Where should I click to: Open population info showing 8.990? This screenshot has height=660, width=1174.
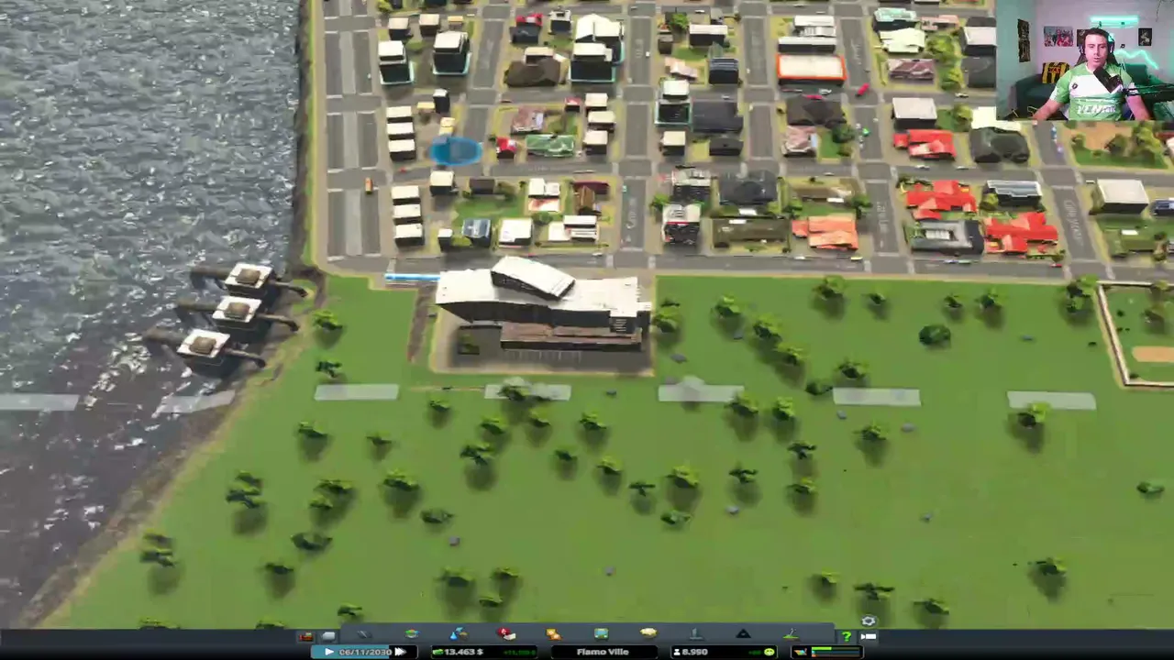point(690,652)
